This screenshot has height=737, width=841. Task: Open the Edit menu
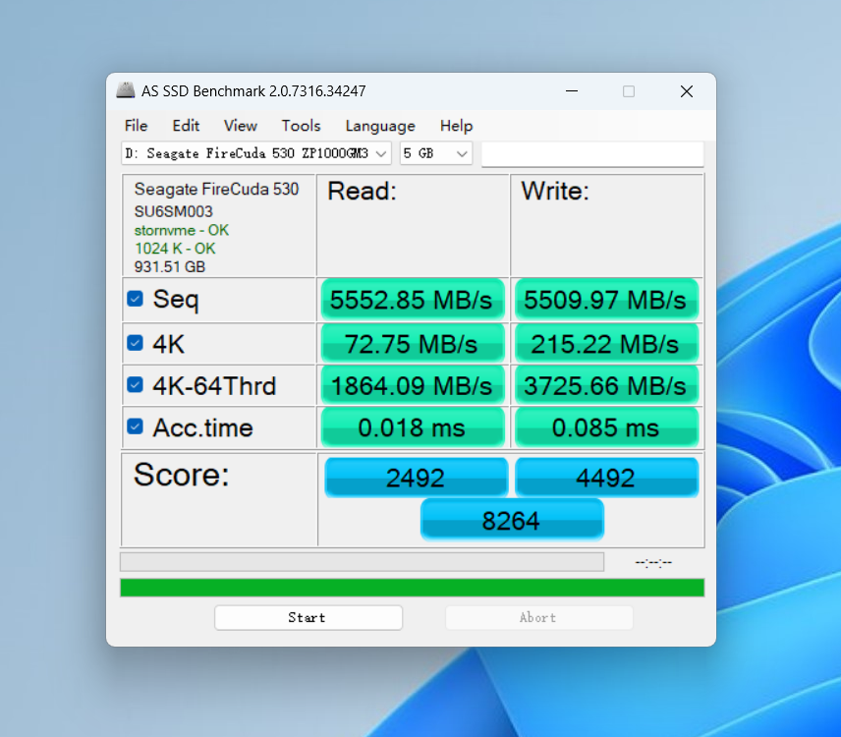pyautogui.click(x=186, y=126)
